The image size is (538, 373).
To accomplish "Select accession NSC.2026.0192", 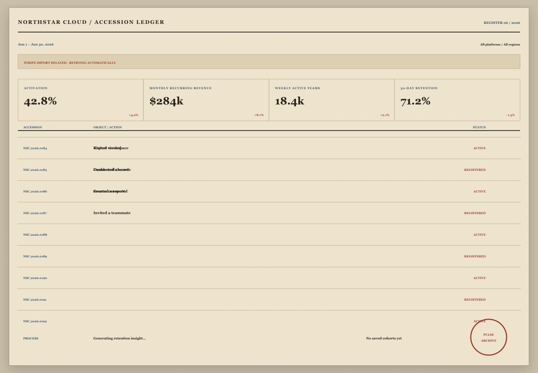I will point(35,321).
